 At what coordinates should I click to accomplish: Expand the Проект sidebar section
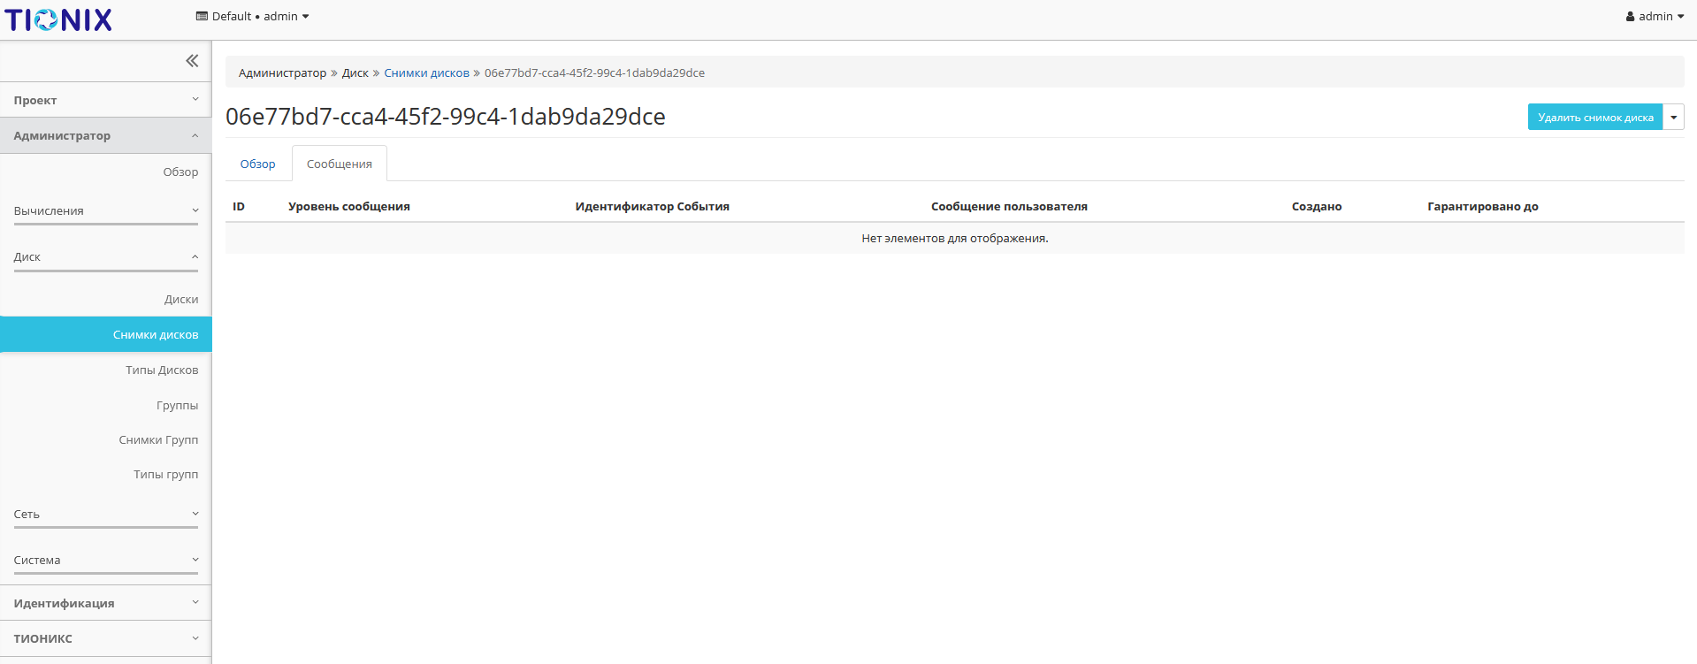[106, 100]
